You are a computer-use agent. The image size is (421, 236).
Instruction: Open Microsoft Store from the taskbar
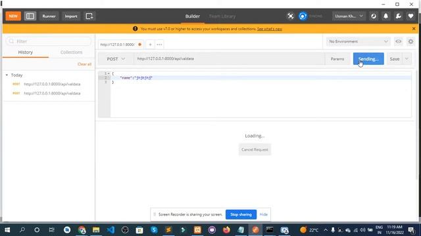coord(139,230)
